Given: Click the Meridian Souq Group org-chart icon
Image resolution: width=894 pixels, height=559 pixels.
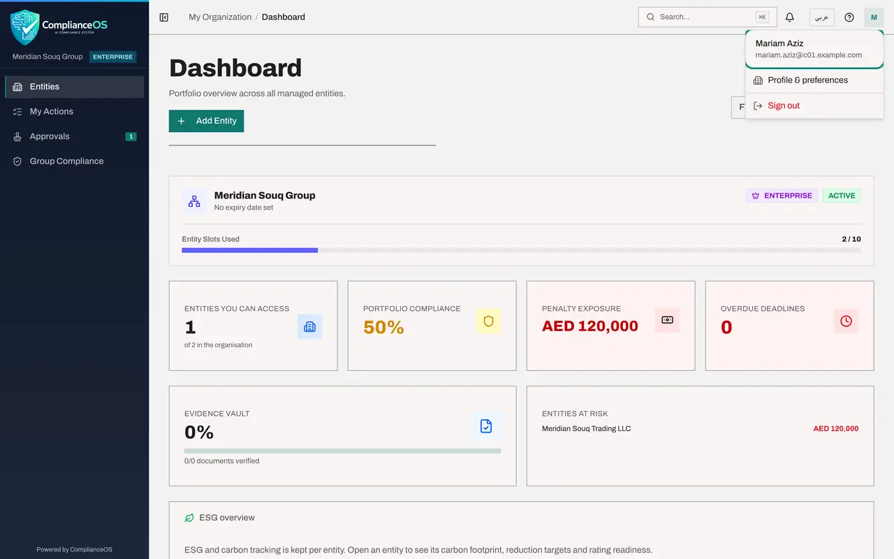Looking at the screenshot, I should pyautogui.click(x=194, y=201).
